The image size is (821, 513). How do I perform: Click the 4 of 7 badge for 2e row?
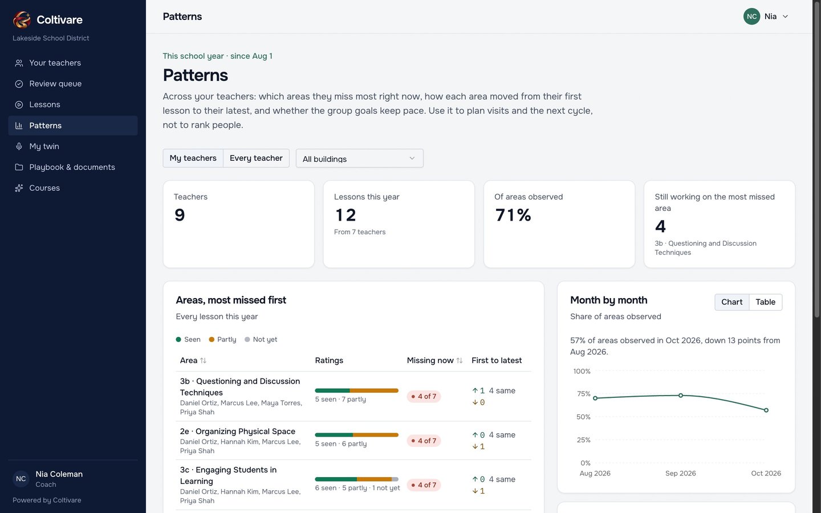424,441
